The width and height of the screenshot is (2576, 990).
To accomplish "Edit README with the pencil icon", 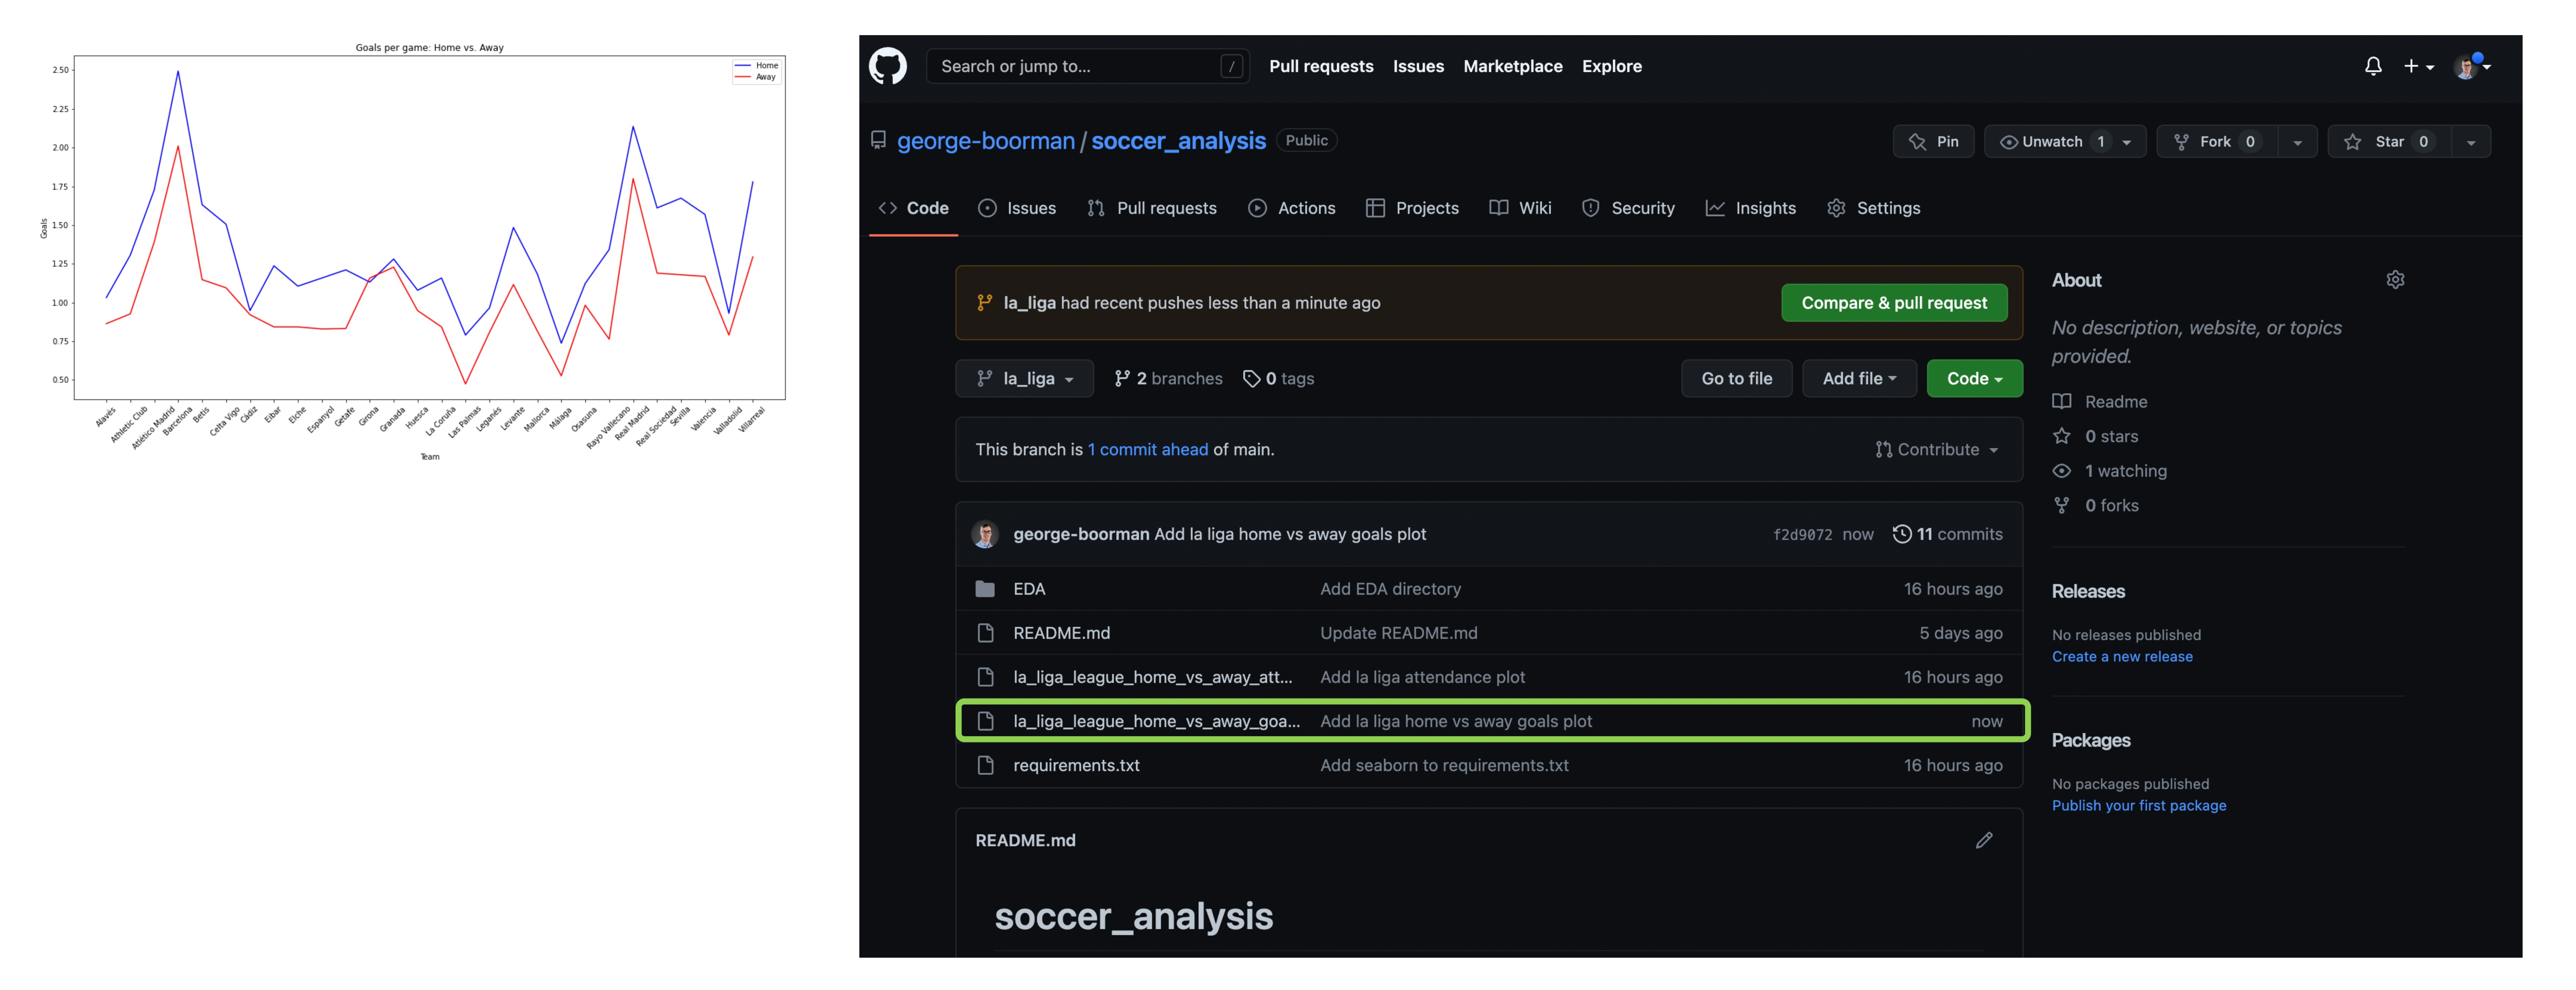I will coord(1983,840).
